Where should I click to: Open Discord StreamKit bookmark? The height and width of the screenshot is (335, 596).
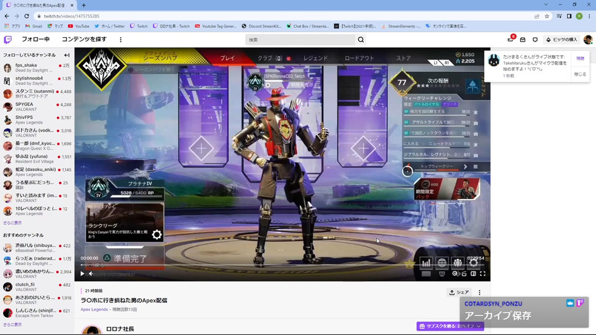point(261,26)
